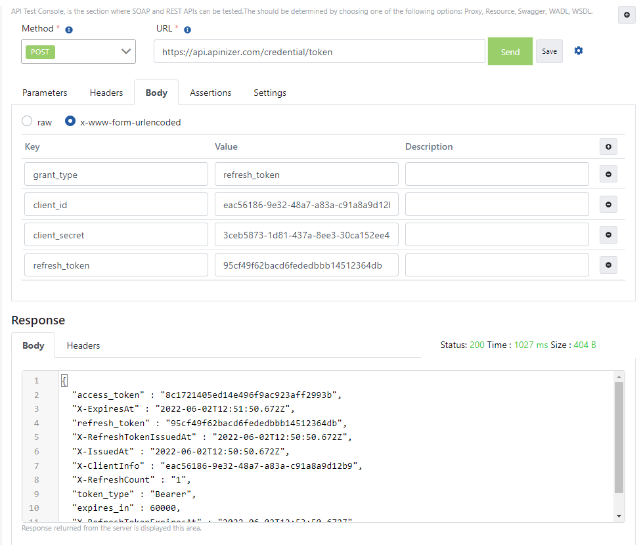Switch to the Parameters tab
This screenshot has height=545, width=643.
(x=45, y=93)
